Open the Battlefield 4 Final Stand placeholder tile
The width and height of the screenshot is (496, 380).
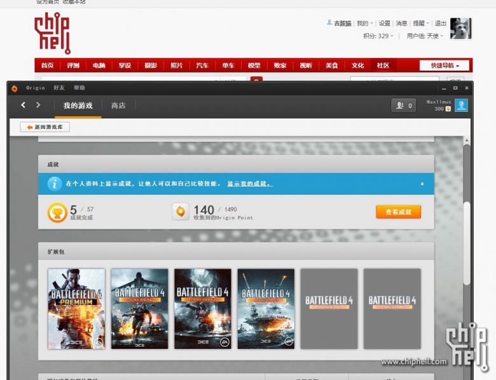392,309
